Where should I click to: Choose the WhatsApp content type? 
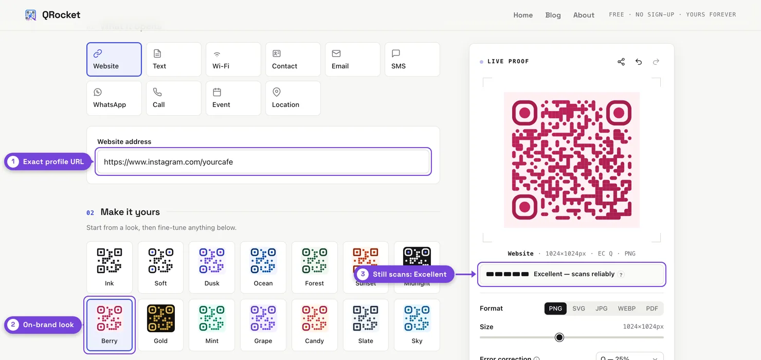pyautogui.click(x=114, y=98)
